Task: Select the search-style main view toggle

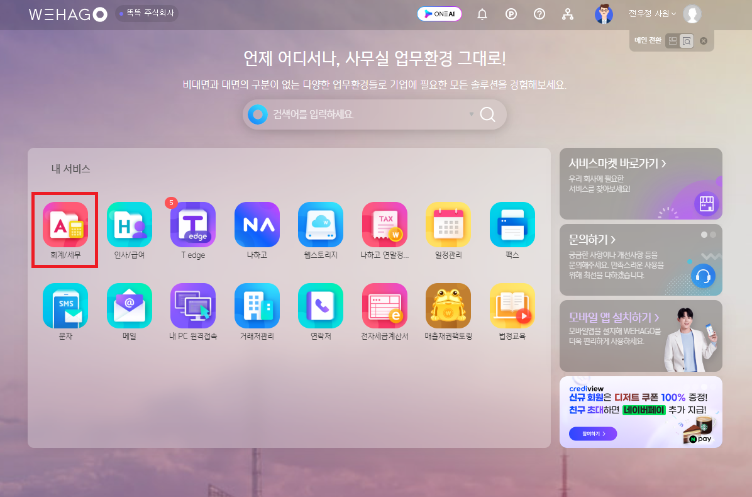Action: 687,41
